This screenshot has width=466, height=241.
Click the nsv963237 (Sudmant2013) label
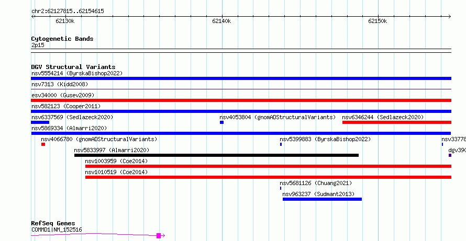[x=318, y=194]
